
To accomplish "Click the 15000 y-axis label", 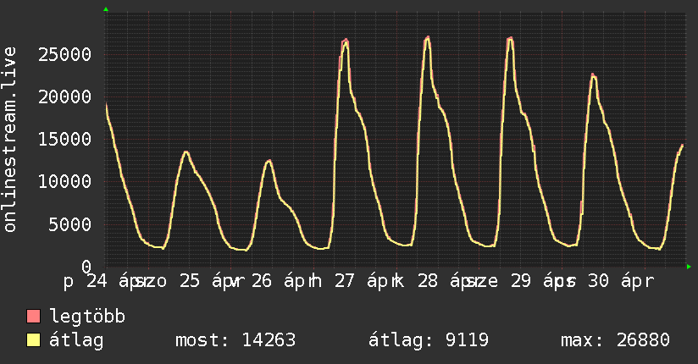I will click(64, 140).
